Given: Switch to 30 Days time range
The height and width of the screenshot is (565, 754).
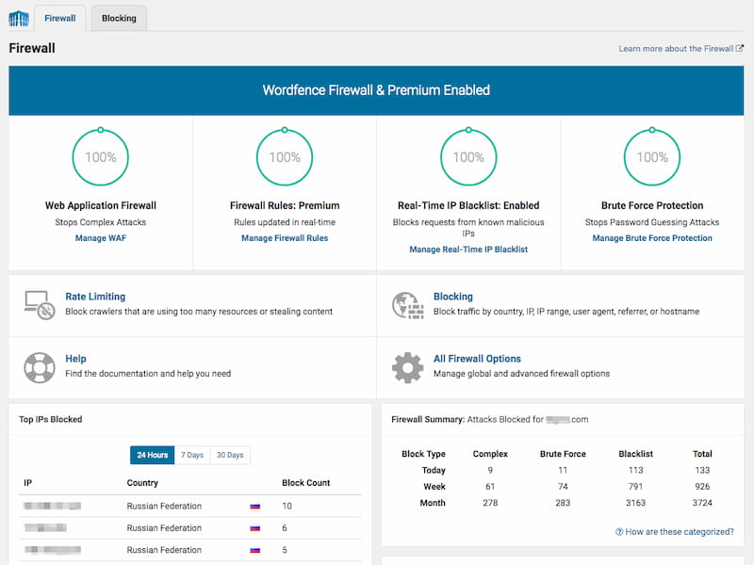Looking at the screenshot, I should 230,455.
